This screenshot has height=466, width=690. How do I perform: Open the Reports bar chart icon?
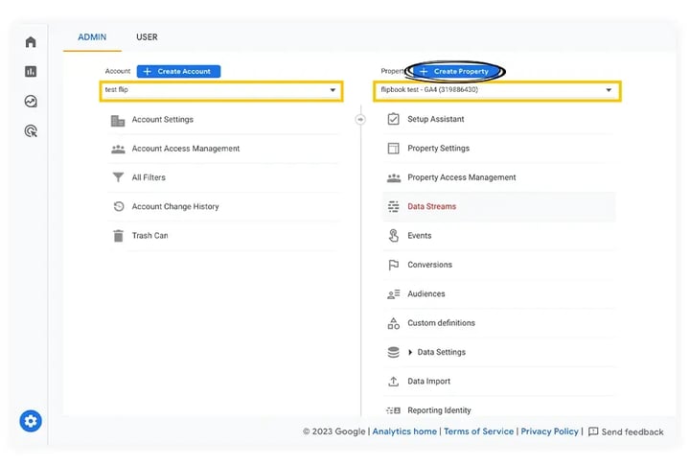click(x=31, y=71)
